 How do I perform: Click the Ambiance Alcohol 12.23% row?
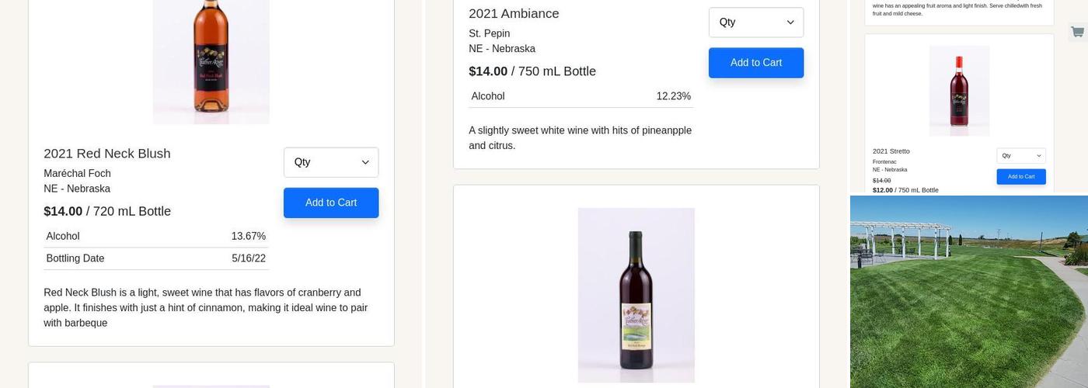pyautogui.click(x=581, y=96)
